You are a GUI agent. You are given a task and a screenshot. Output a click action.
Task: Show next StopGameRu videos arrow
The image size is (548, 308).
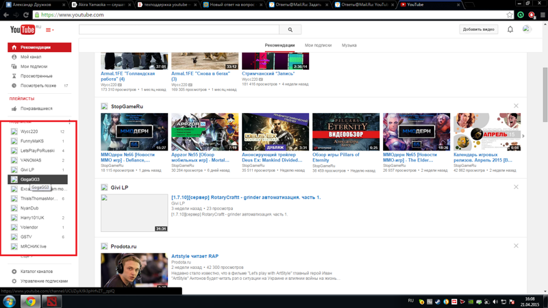click(523, 136)
